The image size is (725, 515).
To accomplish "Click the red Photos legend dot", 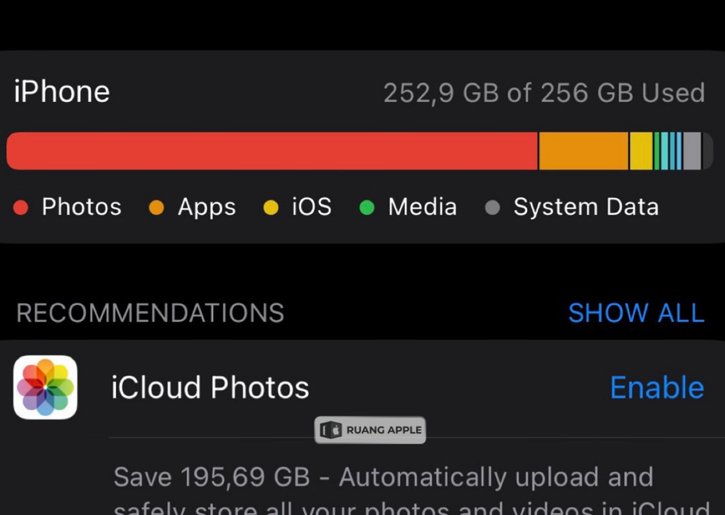I will pos(21,208).
